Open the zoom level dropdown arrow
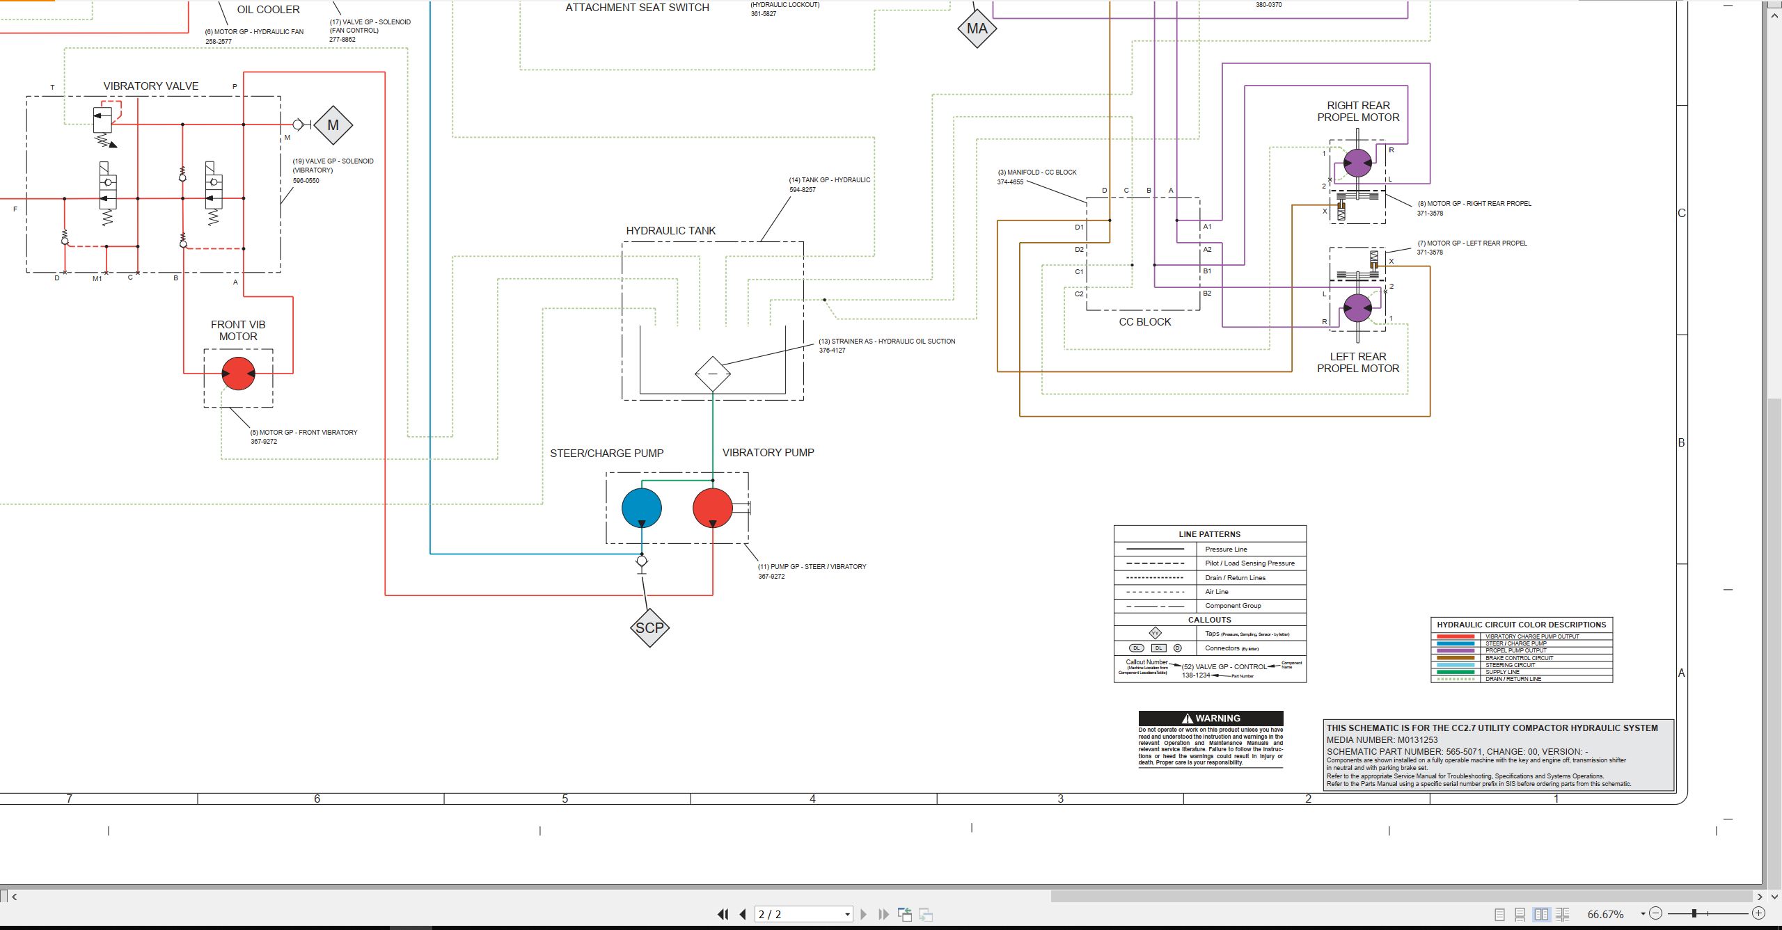Screen dimensions: 1782x930 (1643, 913)
